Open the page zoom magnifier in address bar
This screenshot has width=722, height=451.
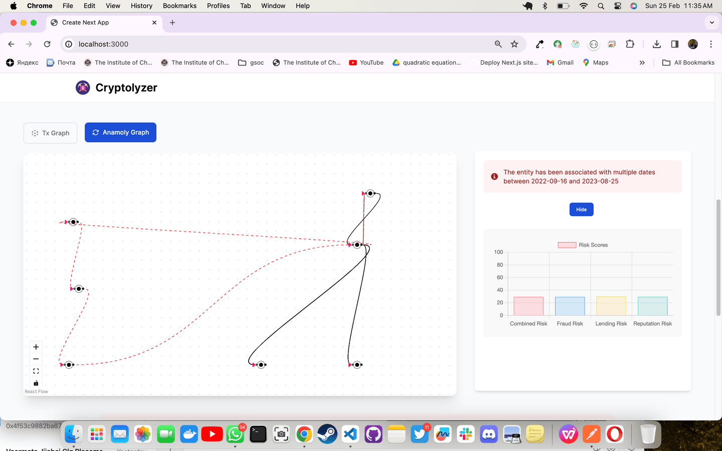pos(498,44)
